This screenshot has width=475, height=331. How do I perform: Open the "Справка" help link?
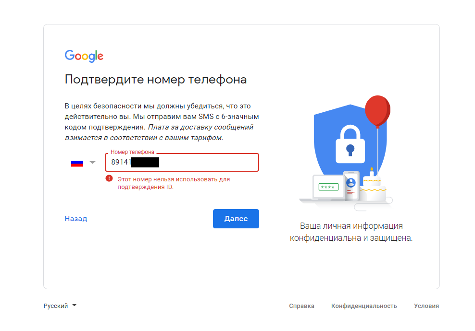pyautogui.click(x=301, y=306)
